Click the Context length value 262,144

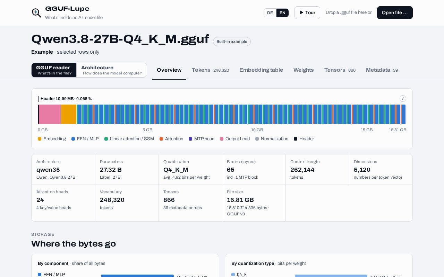point(302,170)
